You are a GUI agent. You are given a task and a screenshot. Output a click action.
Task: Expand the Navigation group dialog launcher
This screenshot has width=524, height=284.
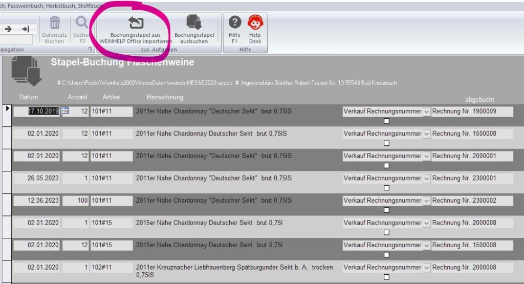[x=91, y=49]
